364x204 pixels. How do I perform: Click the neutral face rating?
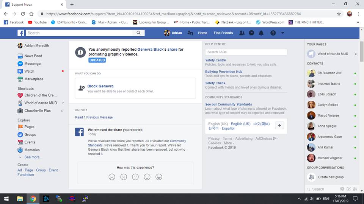coord(135,177)
